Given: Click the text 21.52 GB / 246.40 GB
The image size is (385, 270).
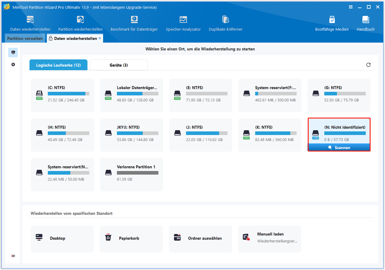Looking at the screenshot, I should click(x=66, y=100).
